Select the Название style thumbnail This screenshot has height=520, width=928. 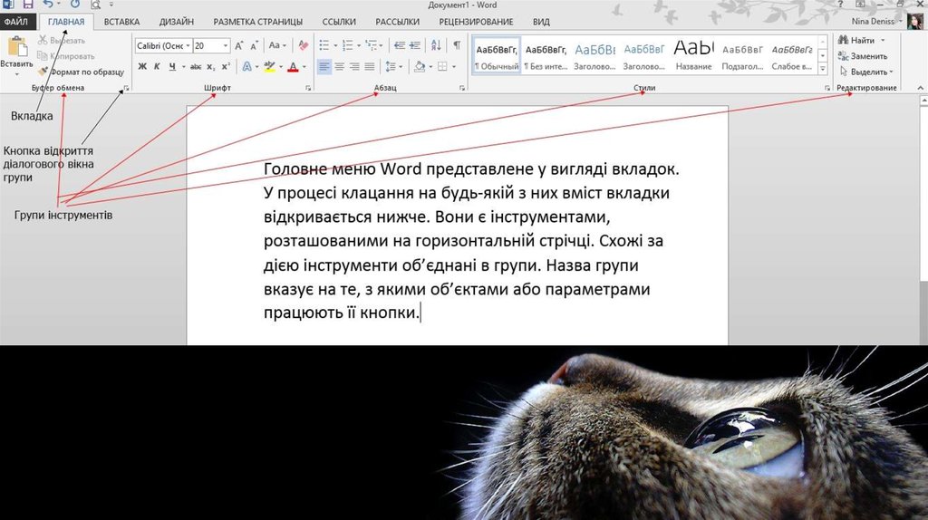[x=693, y=54]
